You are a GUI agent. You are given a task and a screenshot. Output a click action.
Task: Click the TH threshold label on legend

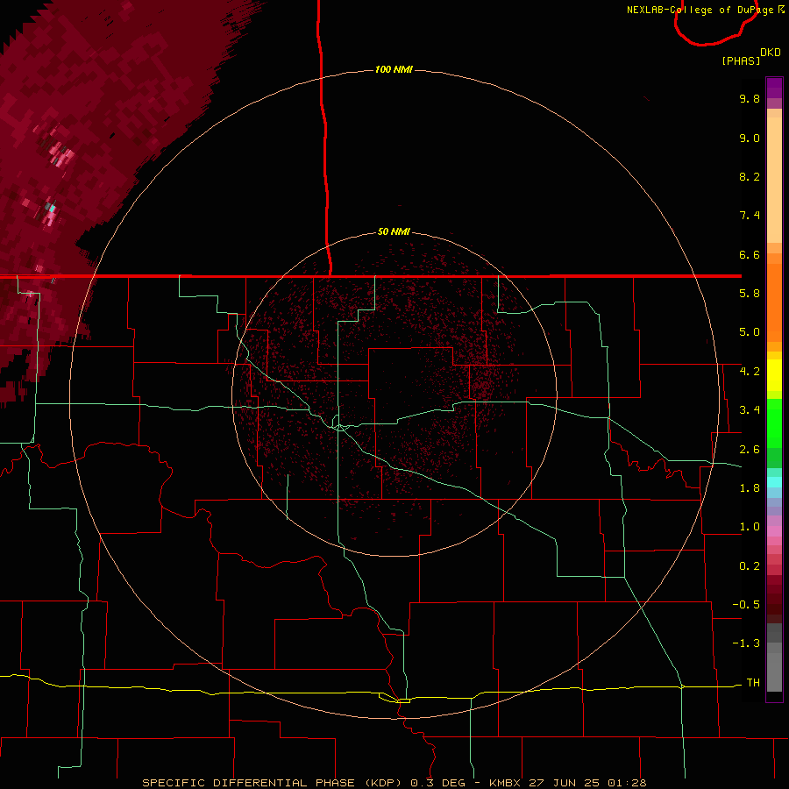point(753,683)
